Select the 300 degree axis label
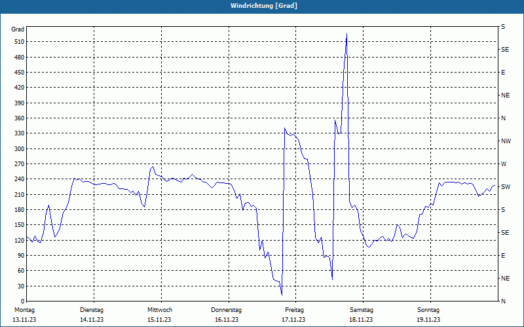This screenshot has height=327, width=524. (x=19, y=149)
